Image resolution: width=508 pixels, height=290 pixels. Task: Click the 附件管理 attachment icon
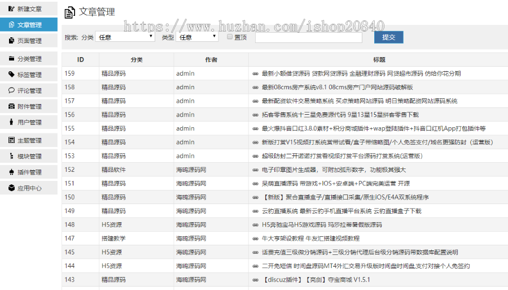point(11,106)
